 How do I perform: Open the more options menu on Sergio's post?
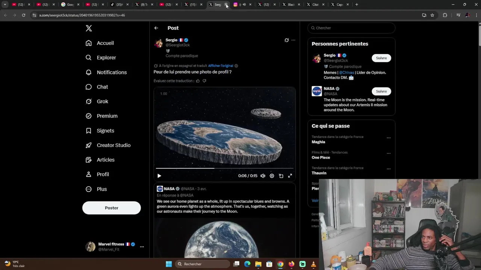click(x=293, y=40)
